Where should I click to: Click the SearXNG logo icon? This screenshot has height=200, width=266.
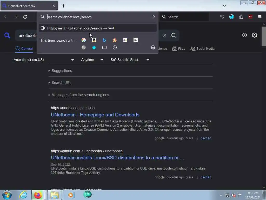click(7, 35)
